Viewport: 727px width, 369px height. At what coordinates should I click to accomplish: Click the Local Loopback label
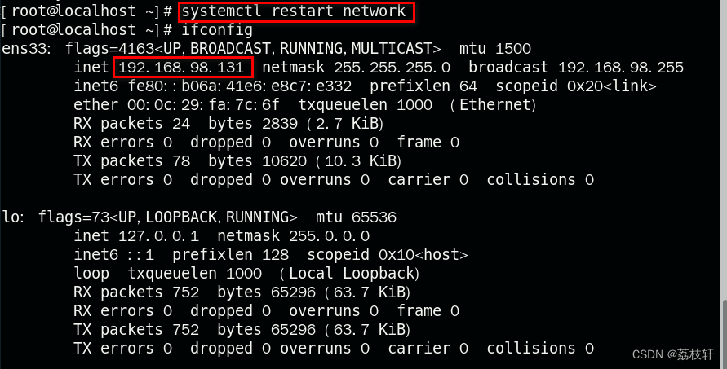[352, 273]
